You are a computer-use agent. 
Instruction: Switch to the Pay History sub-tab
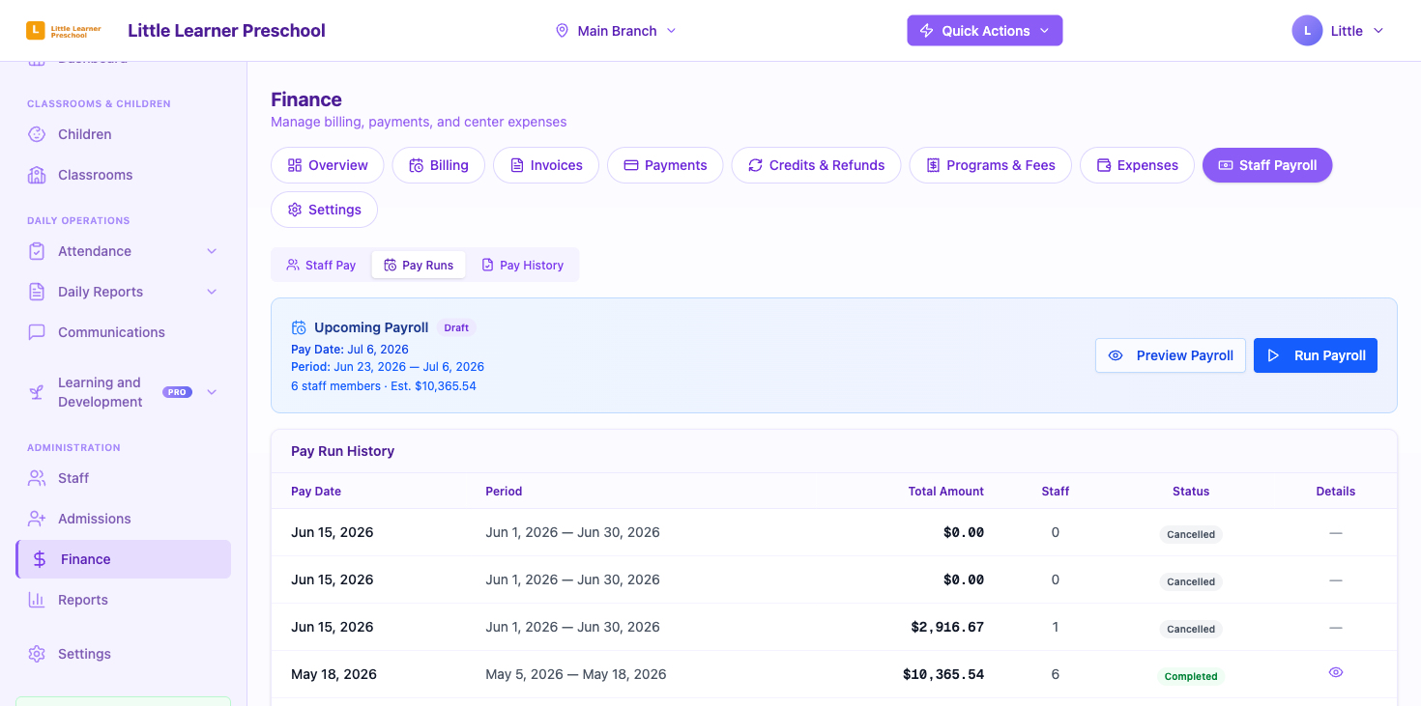[x=522, y=265]
